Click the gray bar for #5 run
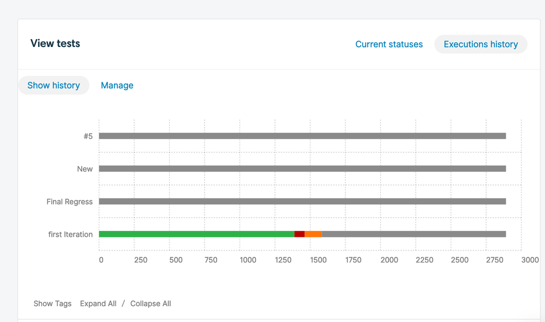Screen dimensions: 545x322 coord(302,136)
